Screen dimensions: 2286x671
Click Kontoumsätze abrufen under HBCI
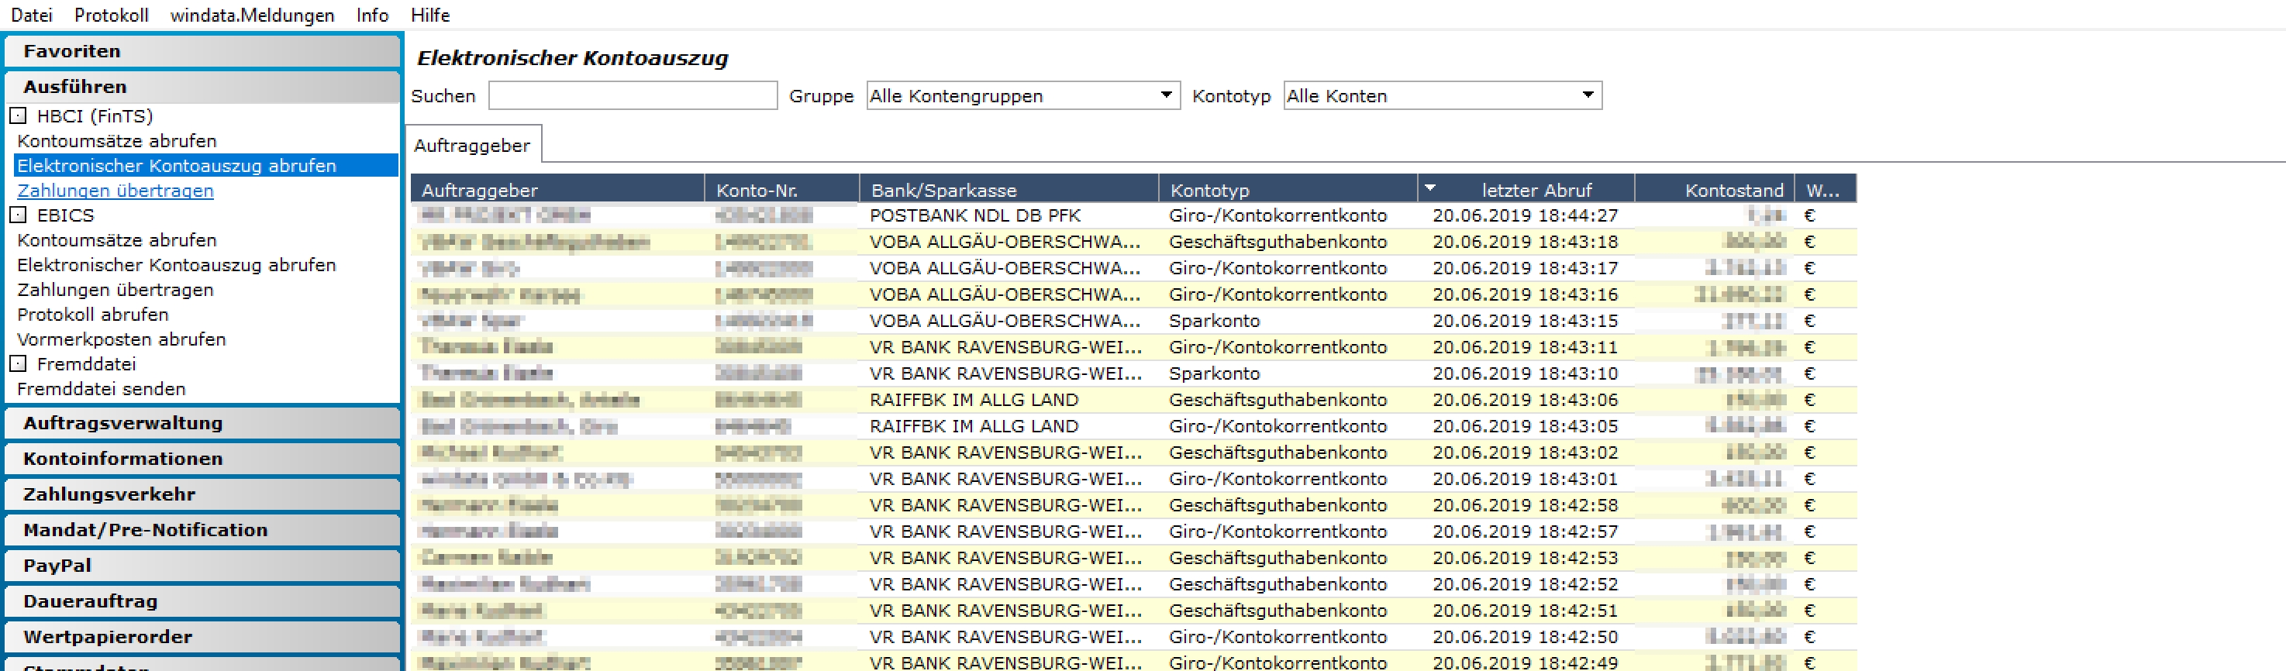pos(117,141)
